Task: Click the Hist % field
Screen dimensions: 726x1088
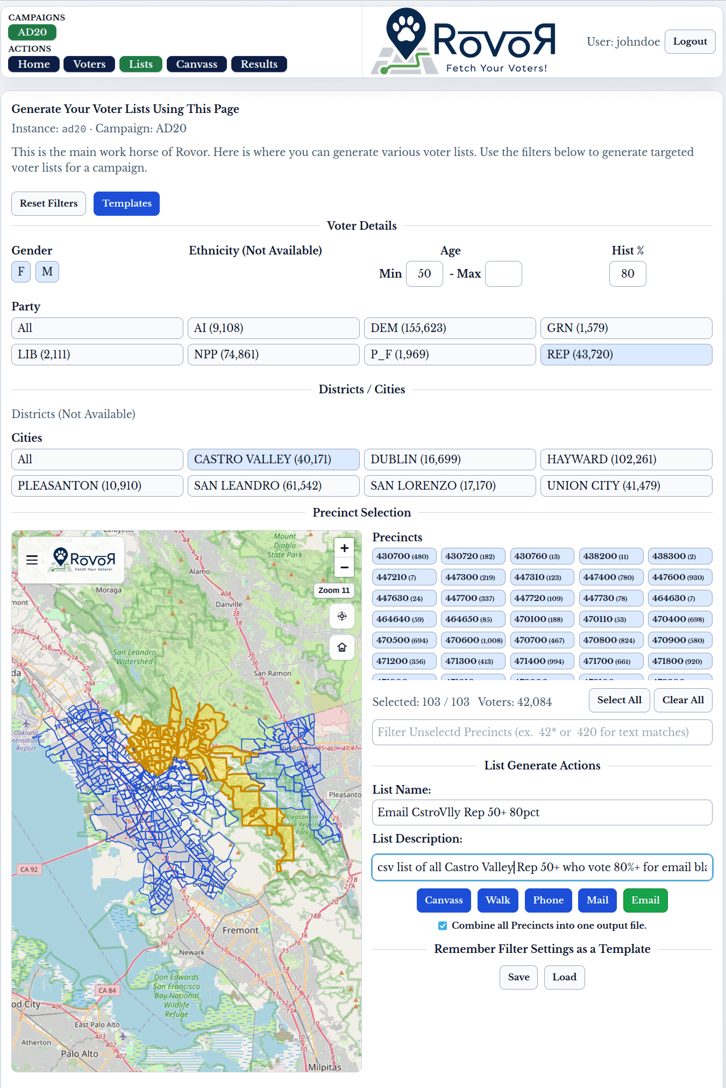Action: 628,274
